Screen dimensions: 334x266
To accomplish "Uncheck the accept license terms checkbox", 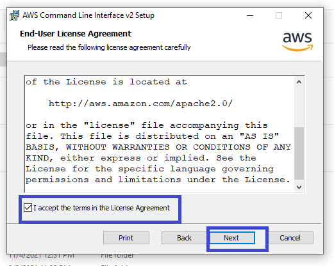I will coord(28,208).
